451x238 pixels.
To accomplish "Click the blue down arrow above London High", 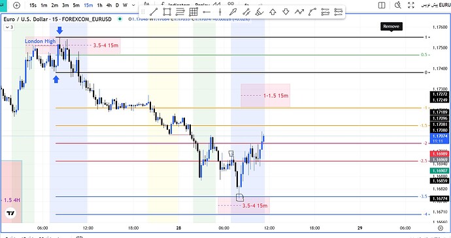I will pos(59,30).
